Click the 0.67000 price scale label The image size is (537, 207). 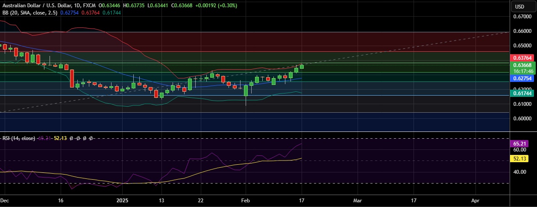click(522, 17)
